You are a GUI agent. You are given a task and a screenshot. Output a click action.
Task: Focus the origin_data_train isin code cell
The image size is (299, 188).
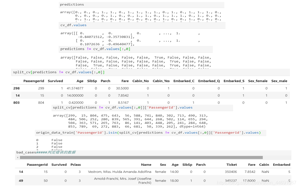click(x=151, y=133)
